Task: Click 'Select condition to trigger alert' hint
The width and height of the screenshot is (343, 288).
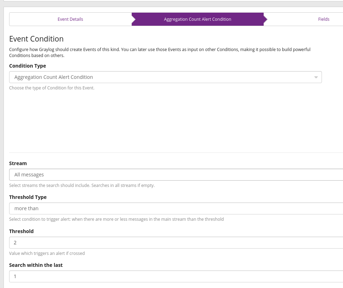Action: [x=116, y=219]
